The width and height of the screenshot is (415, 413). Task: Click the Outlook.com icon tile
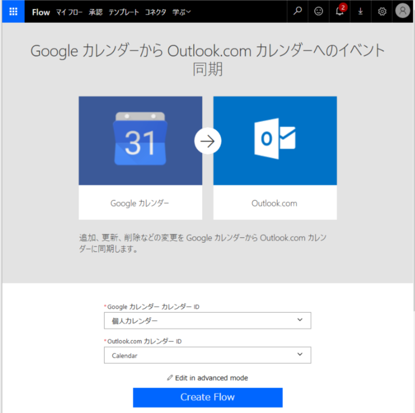275,141
